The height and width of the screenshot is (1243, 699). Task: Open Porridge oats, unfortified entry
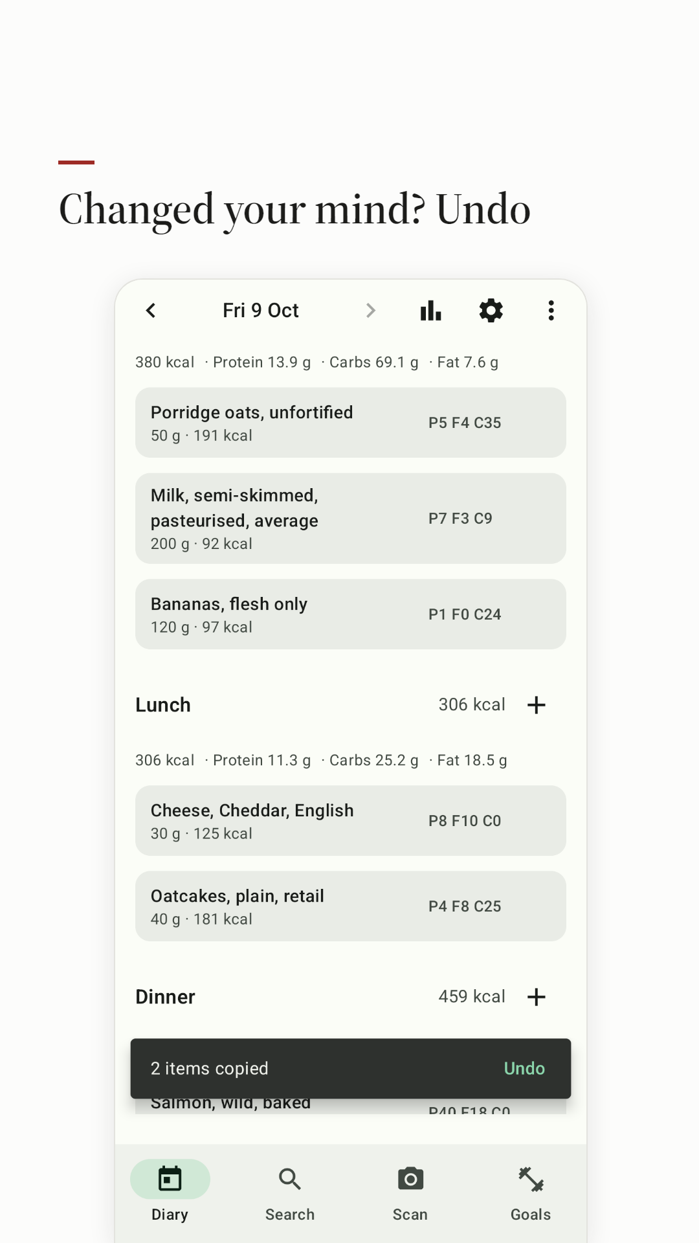pos(351,423)
